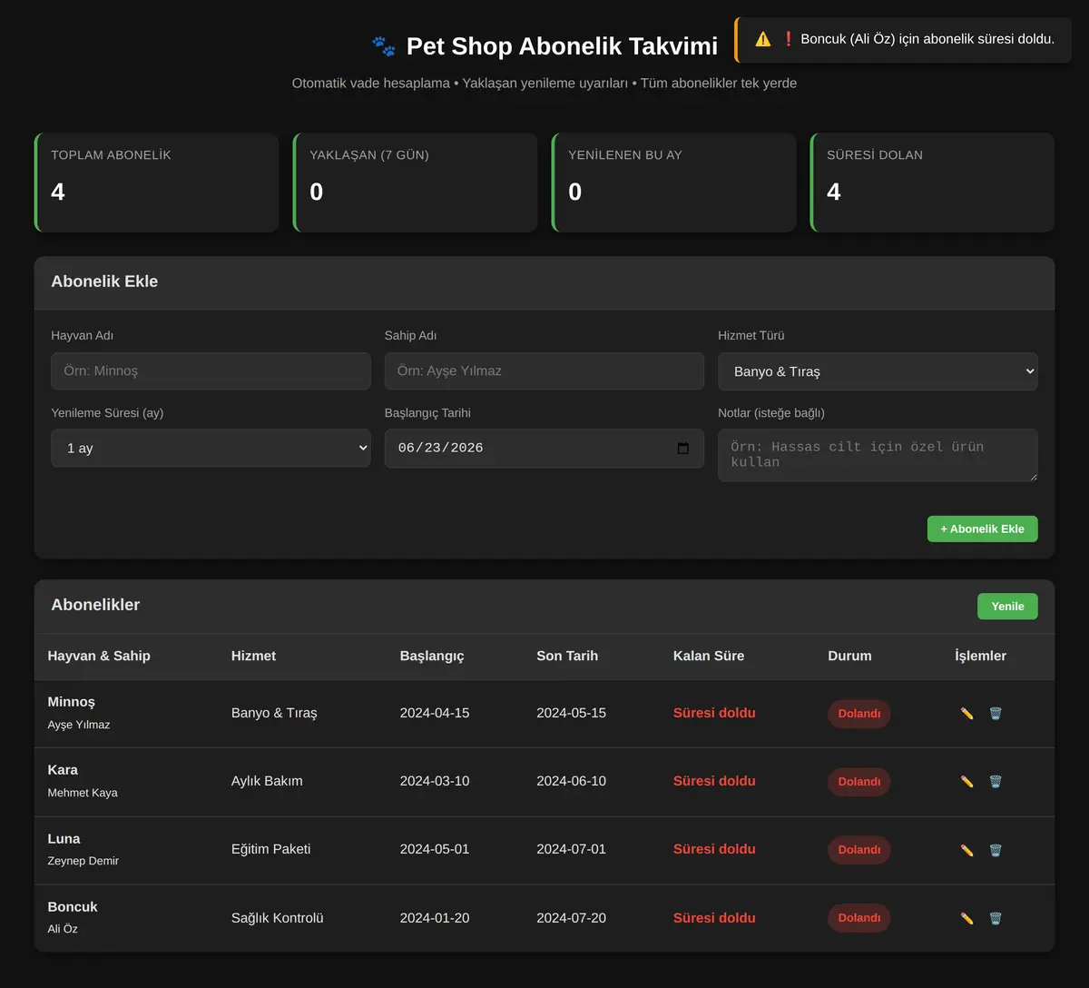Viewport: 1089px width, 988px height.
Task: Edit Boncuk subscription with pencil icon
Action: 966,918
